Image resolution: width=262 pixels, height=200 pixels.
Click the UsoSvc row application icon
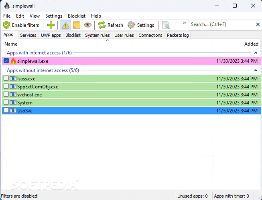click(13, 110)
